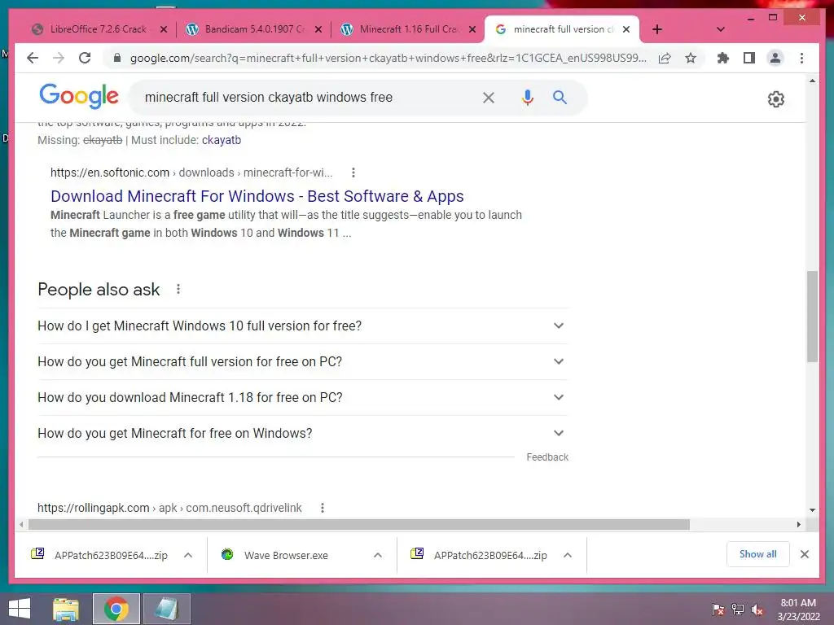Viewport: 834px width, 625px height.
Task: Click the network tray icon
Action: tap(738, 610)
